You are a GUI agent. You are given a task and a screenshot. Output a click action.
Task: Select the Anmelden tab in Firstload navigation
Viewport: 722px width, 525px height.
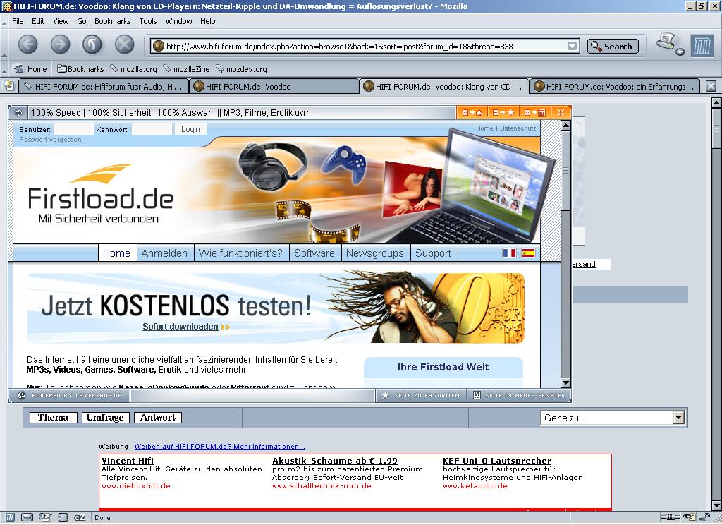pyautogui.click(x=164, y=253)
